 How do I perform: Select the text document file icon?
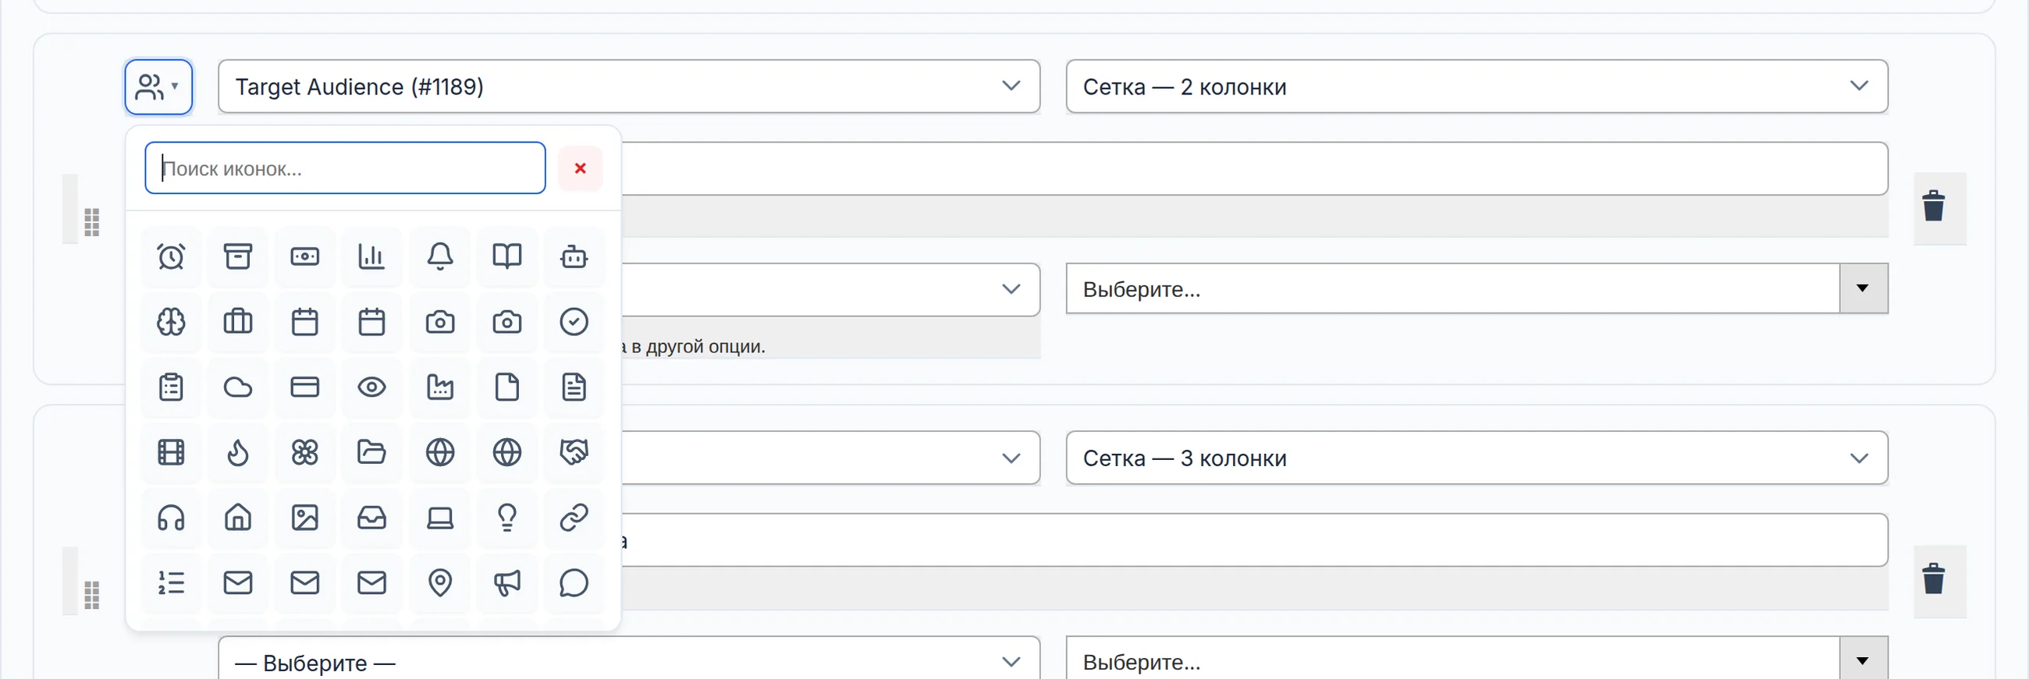click(x=574, y=387)
